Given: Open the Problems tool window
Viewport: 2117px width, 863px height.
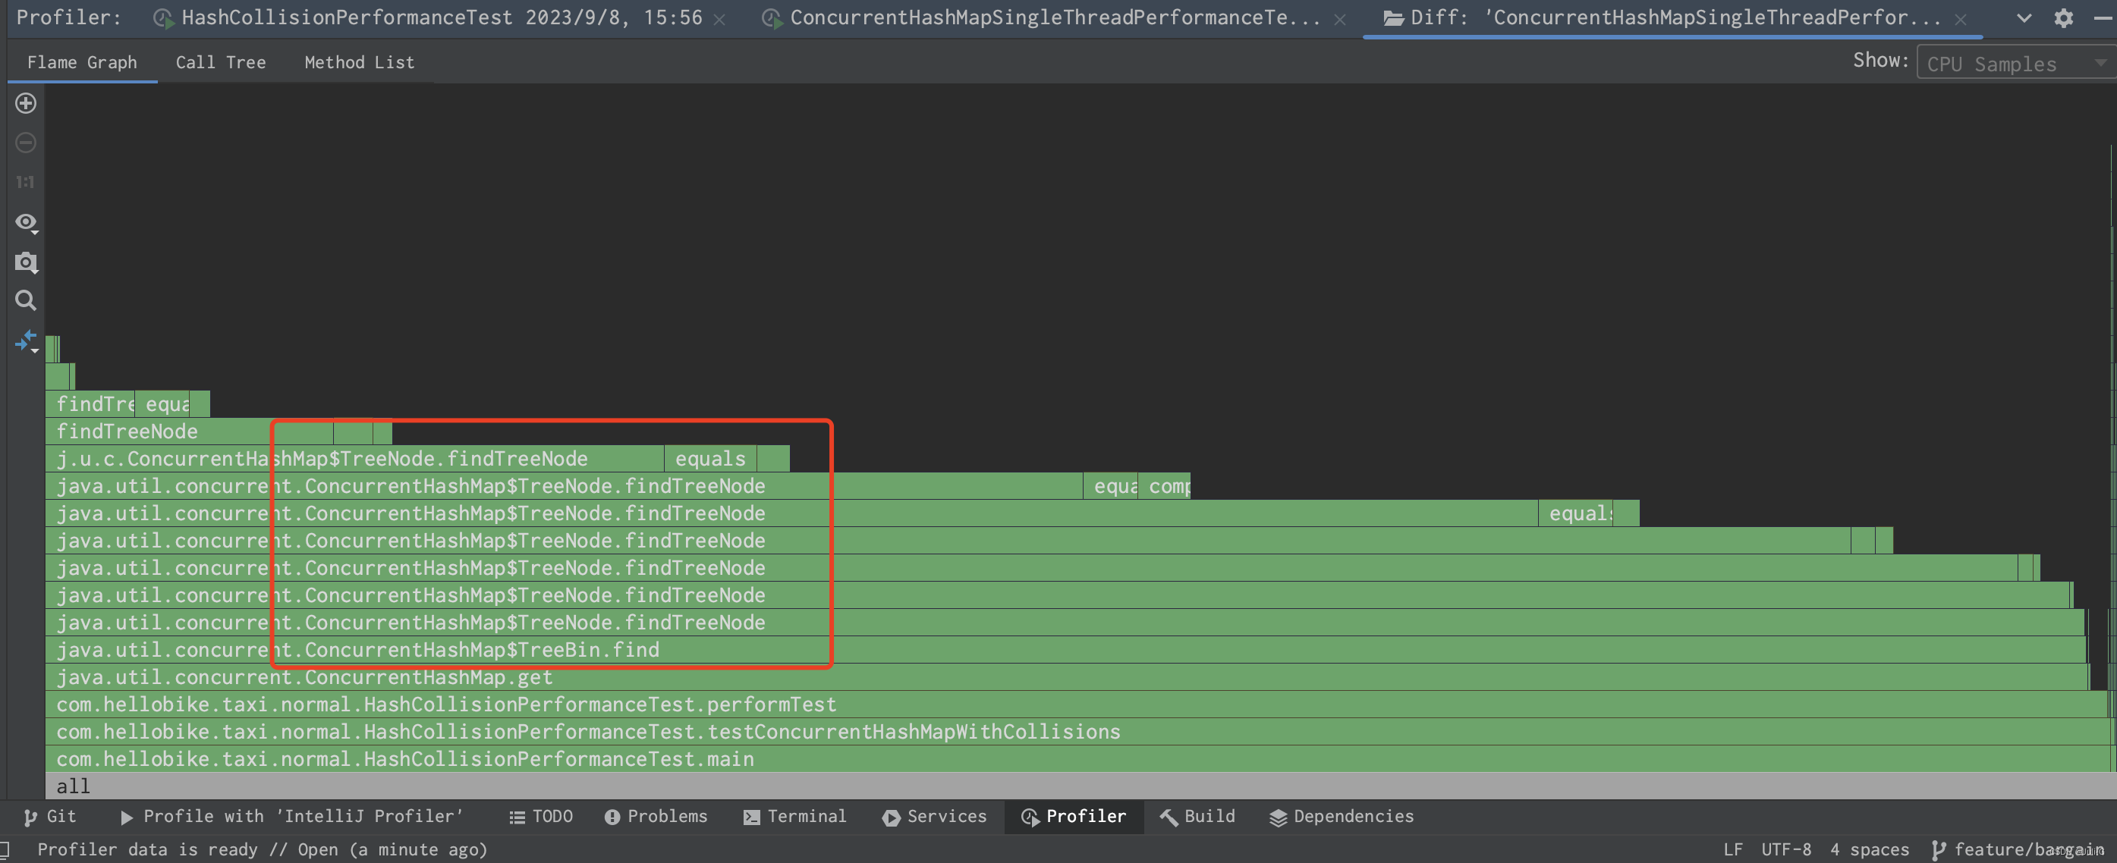Looking at the screenshot, I should pos(656,816).
